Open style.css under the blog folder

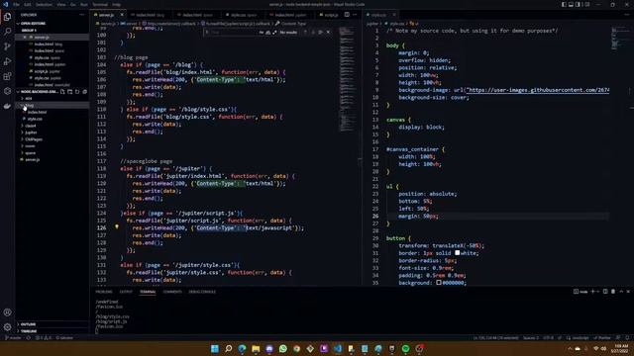53,119
